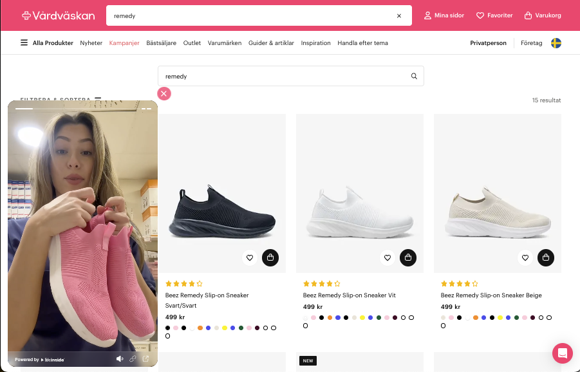Open Alla Produkter hamburger menu
This screenshot has width=580, height=372.
46,43
